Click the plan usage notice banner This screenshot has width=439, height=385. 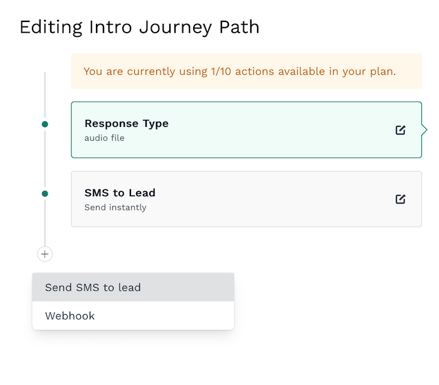[x=246, y=71]
